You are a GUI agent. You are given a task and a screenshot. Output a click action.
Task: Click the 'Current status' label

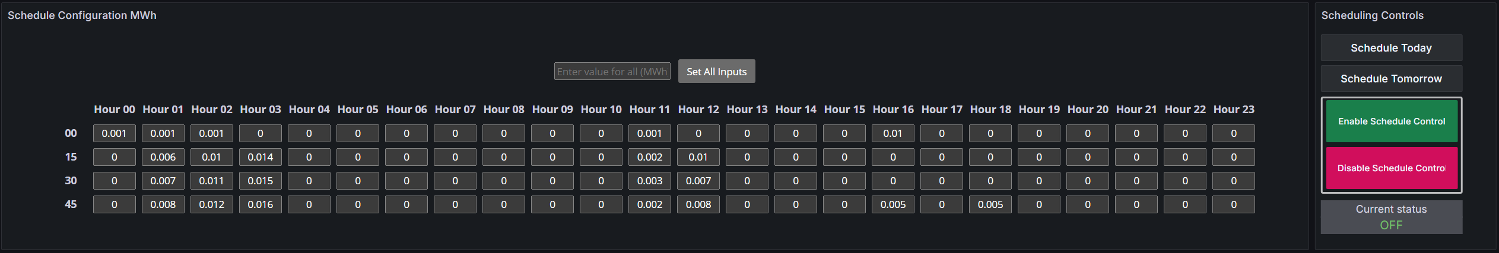click(x=1391, y=209)
